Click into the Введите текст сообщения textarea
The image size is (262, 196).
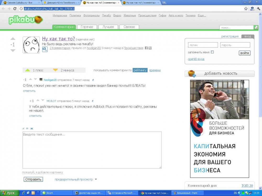point(92,150)
